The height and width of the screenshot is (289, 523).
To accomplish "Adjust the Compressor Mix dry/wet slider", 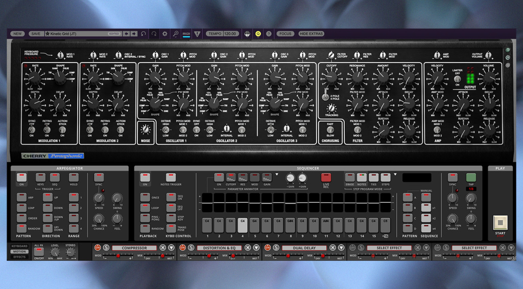I will coord(159,256).
